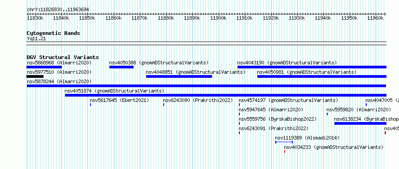Select the blue bar under nsv5868968

coord(44,67)
